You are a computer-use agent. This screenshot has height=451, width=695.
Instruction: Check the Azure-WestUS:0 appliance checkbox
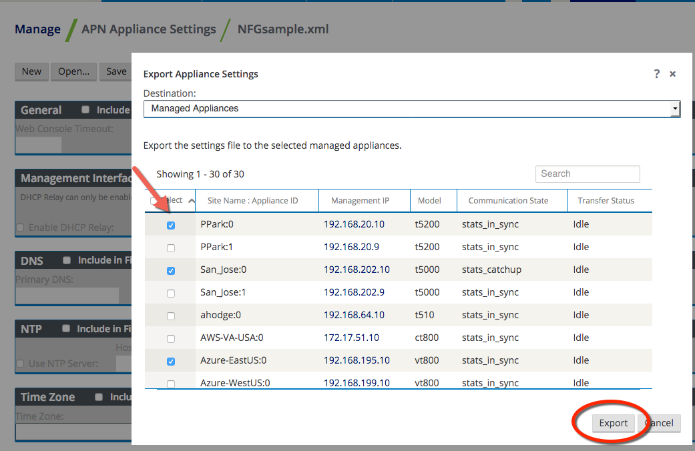click(171, 384)
